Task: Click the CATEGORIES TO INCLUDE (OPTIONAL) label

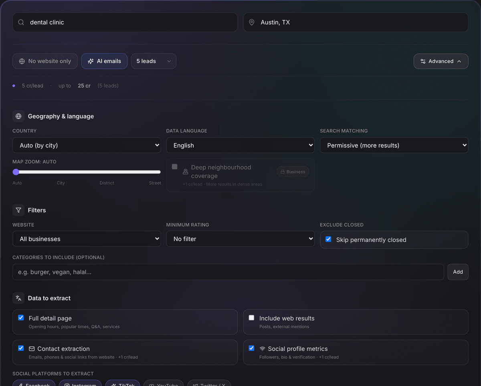Action: (x=59, y=257)
